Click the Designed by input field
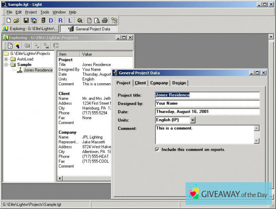 (x=207, y=103)
